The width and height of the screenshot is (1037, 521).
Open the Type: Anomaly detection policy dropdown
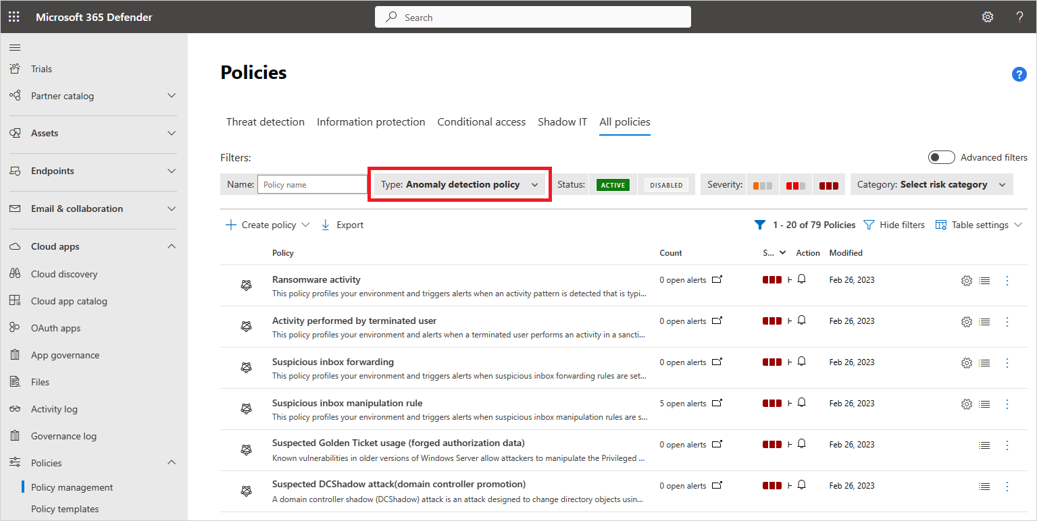(x=459, y=184)
